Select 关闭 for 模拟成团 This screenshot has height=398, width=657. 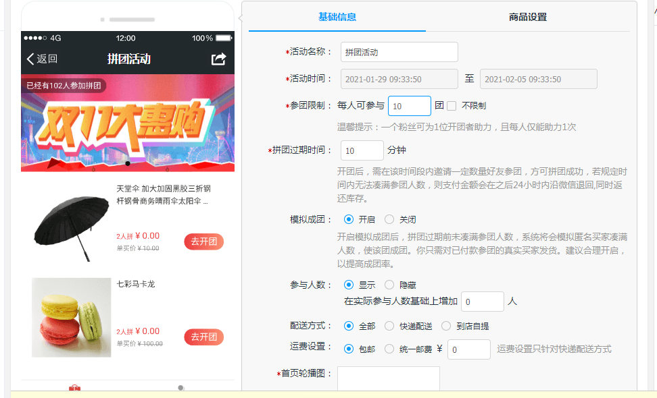[x=389, y=219]
